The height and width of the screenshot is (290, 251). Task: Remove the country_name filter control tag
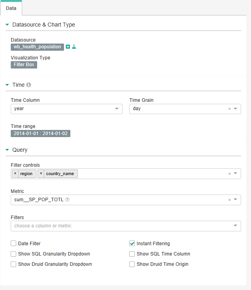tap(41, 174)
